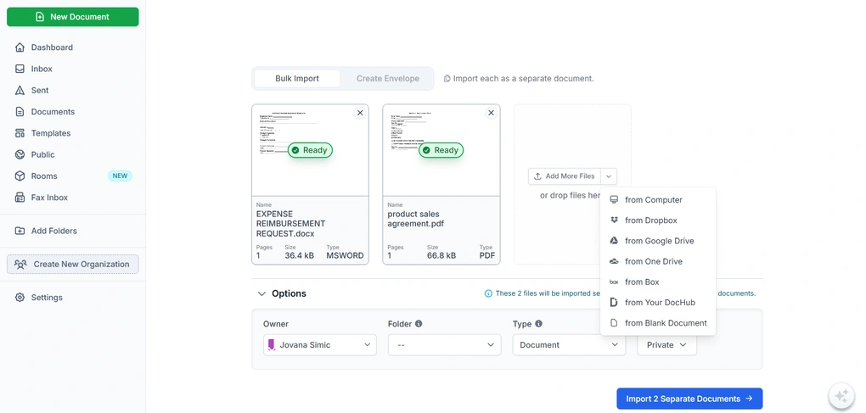Switch to the Bulk Import tab
The image size is (866, 413).
pyautogui.click(x=297, y=78)
